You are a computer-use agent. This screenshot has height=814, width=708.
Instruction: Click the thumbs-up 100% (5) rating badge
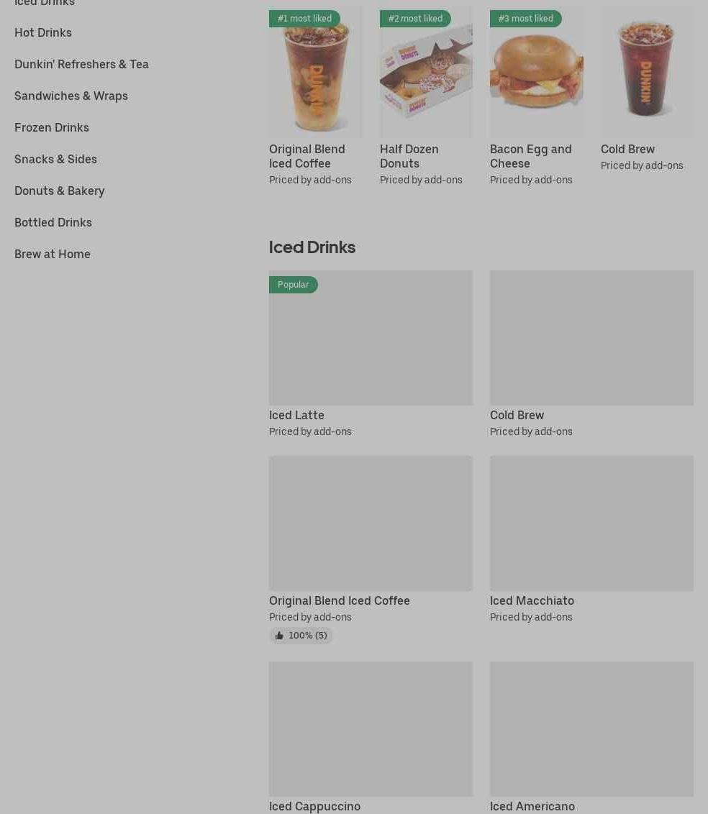pyautogui.click(x=301, y=636)
